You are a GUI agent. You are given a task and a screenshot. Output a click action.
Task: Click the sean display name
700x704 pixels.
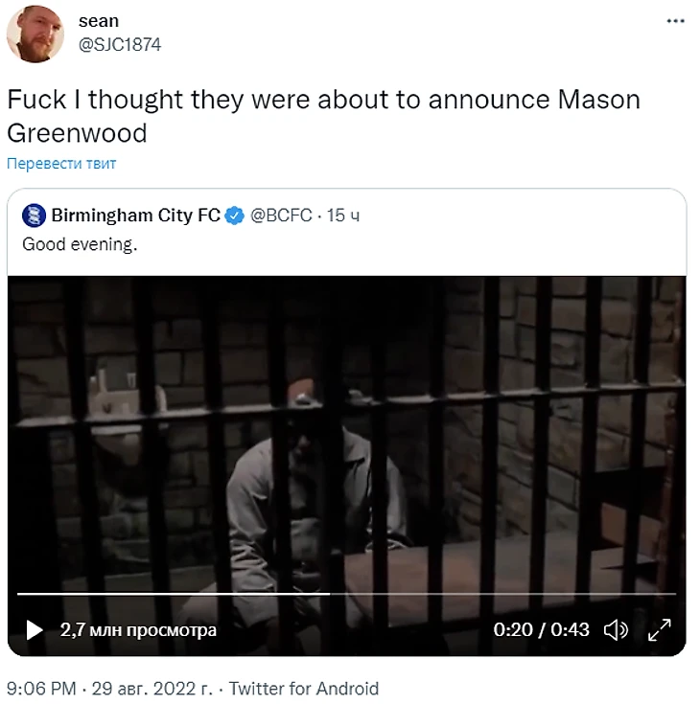99,21
